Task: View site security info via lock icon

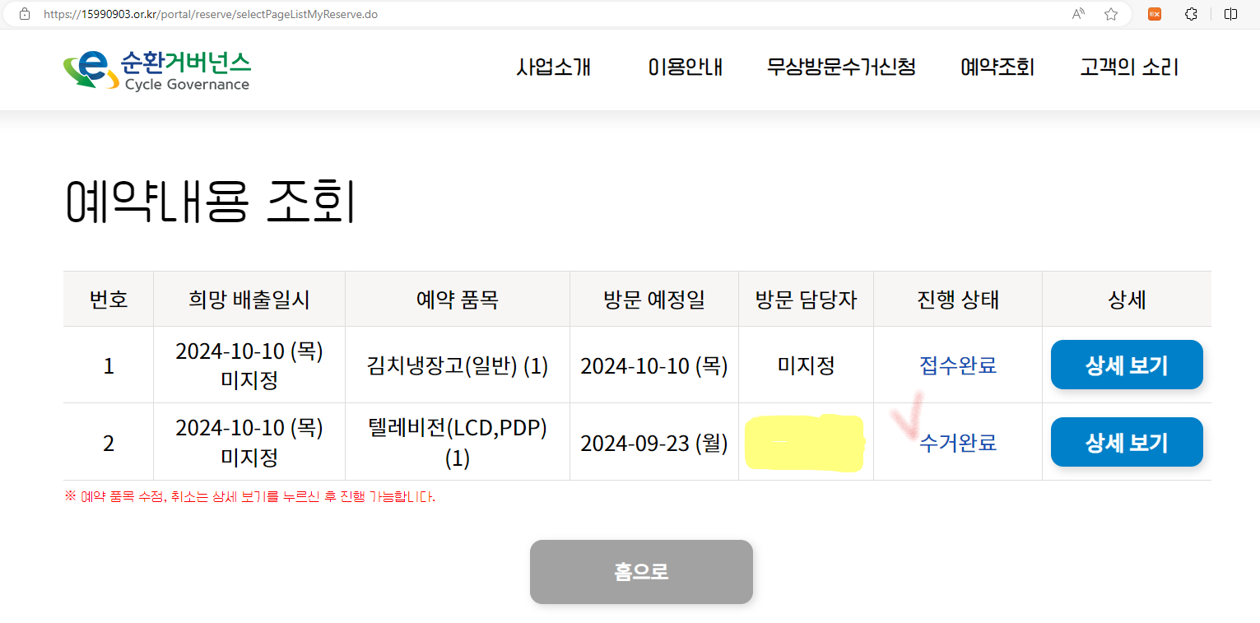Action: tap(25, 14)
